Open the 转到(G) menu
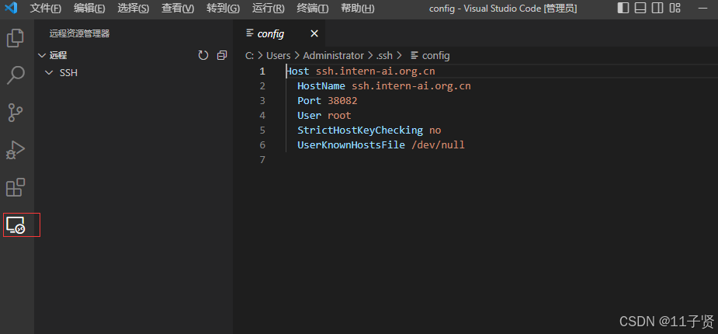This screenshot has width=718, height=334. point(223,9)
